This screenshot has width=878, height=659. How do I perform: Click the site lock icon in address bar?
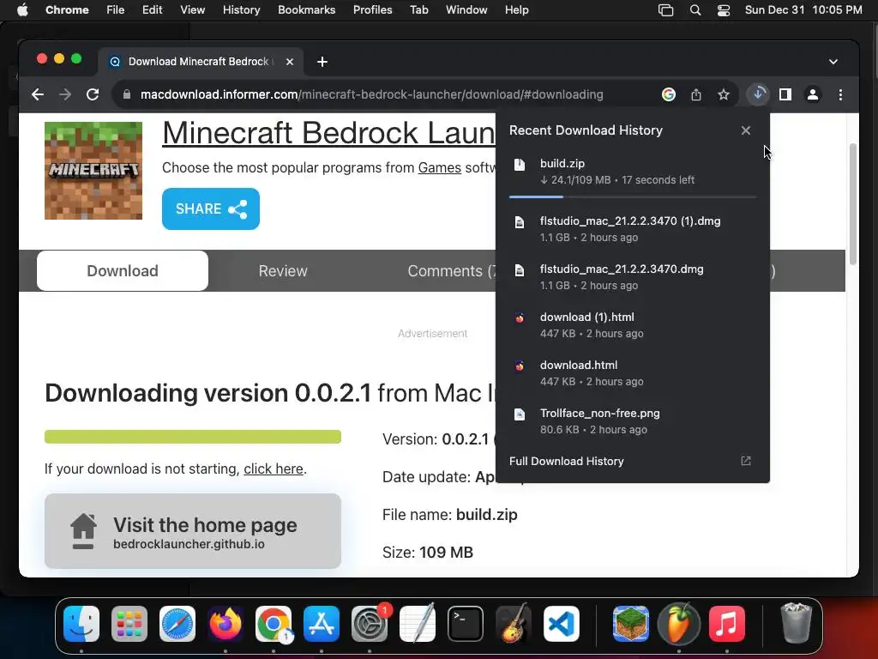pos(127,94)
